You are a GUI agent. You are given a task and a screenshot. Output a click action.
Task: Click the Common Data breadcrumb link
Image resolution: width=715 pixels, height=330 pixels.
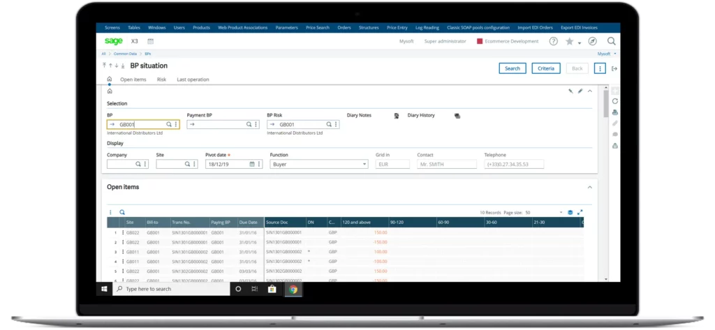click(x=125, y=54)
